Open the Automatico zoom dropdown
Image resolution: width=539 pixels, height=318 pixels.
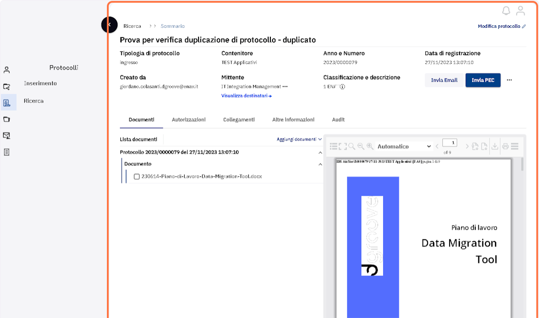click(x=404, y=146)
